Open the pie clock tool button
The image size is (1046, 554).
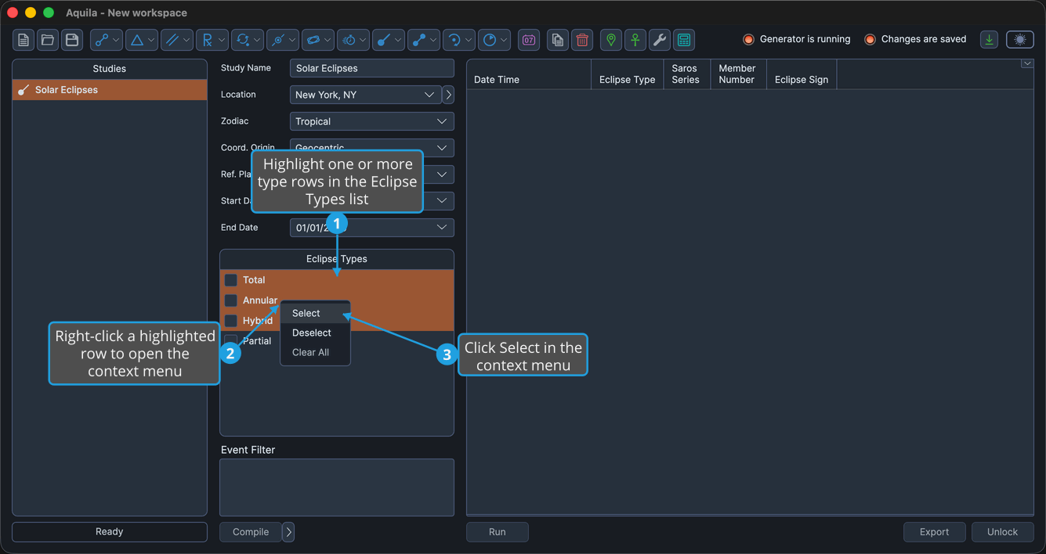tap(494, 40)
